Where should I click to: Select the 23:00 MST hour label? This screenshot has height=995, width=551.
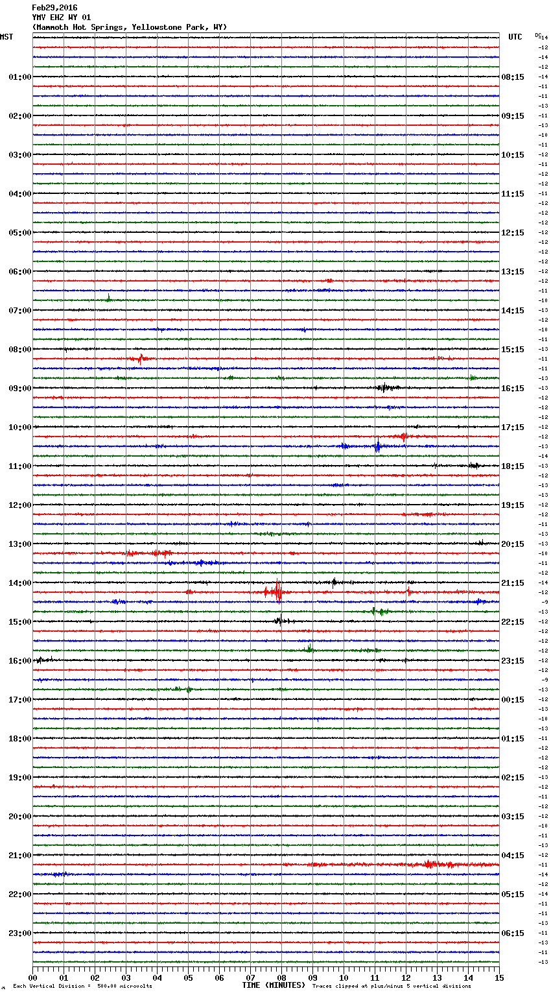pos(19,933)
